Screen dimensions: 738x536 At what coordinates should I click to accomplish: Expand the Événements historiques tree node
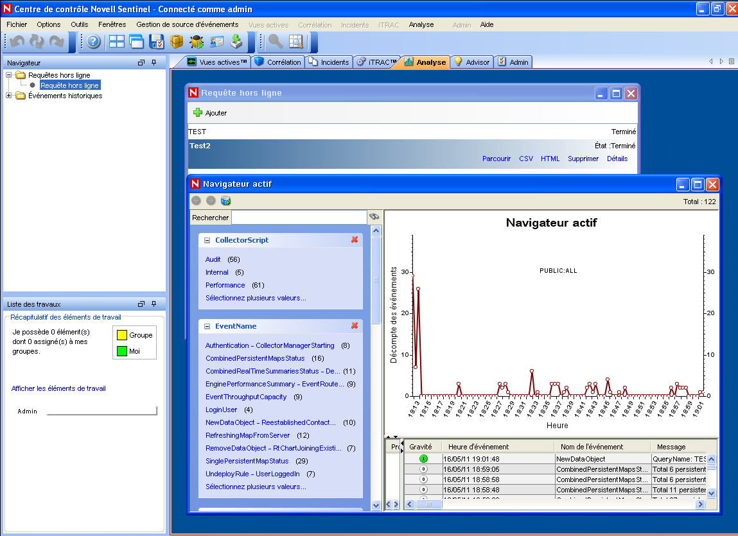9,96
